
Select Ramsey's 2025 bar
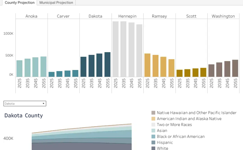tap(147, 65)
